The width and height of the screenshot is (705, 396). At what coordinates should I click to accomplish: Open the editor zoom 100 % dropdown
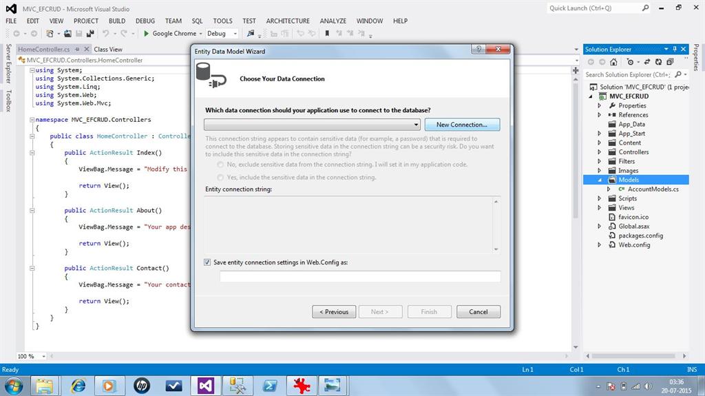[43, 356]
